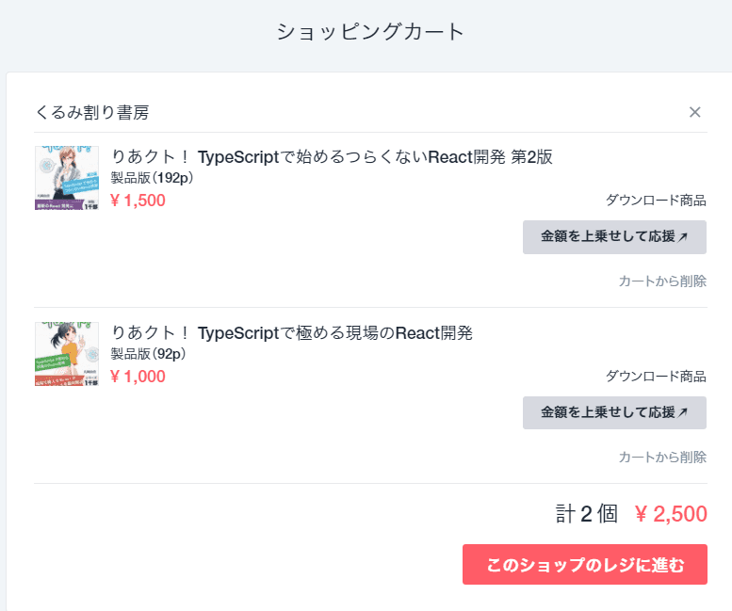Remove the 第2版 book via カートから削除

coord(662,281)
